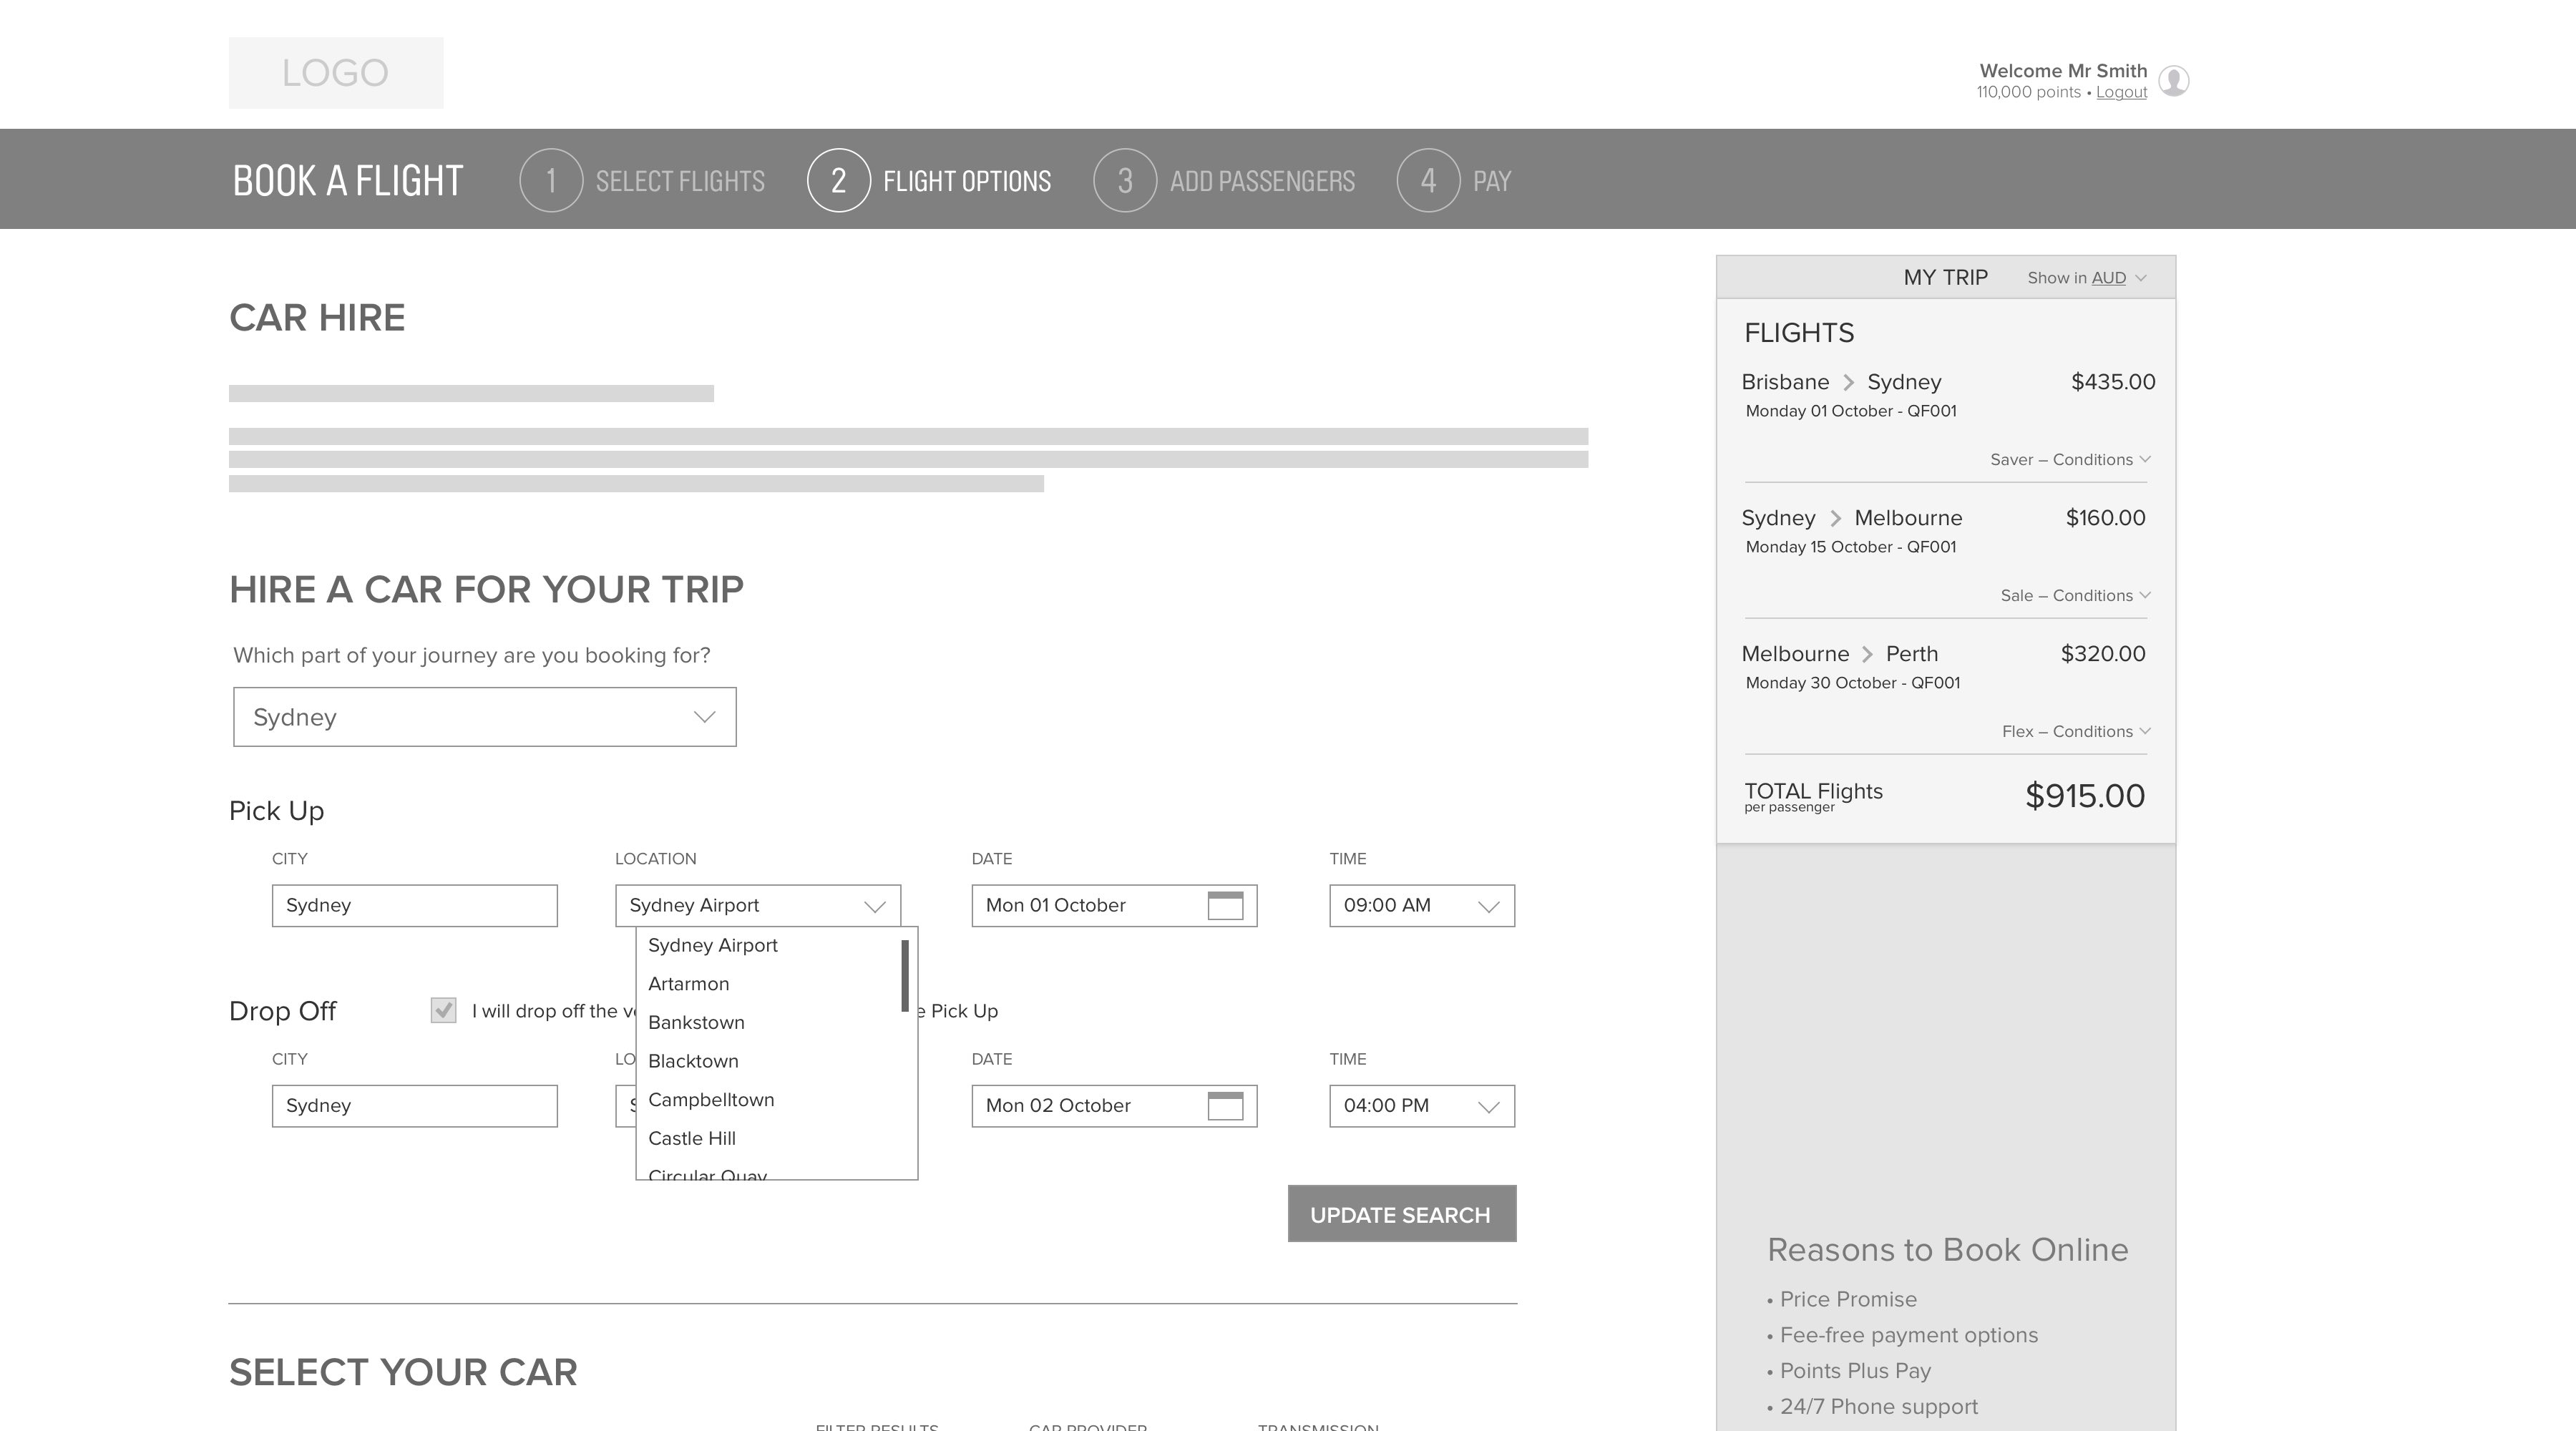Click step 2 circle Flight Options

(838, 181)
